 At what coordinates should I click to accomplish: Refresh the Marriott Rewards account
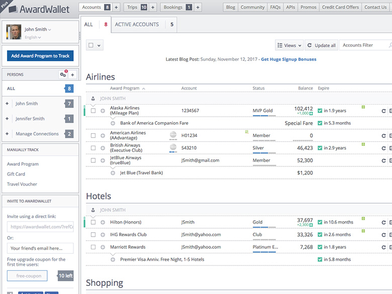pos(383,247)
